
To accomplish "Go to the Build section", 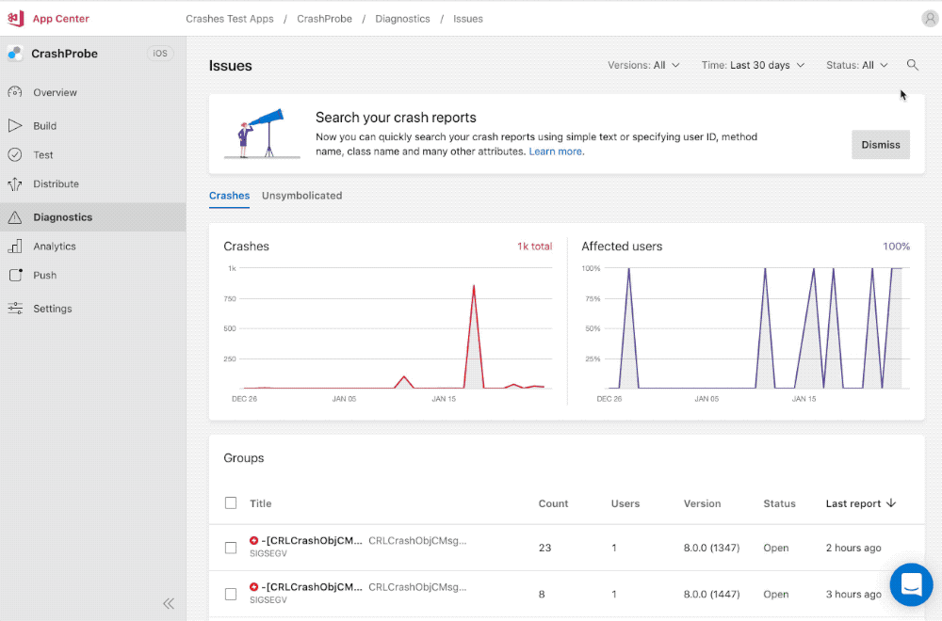I will (x=44, y=126).
